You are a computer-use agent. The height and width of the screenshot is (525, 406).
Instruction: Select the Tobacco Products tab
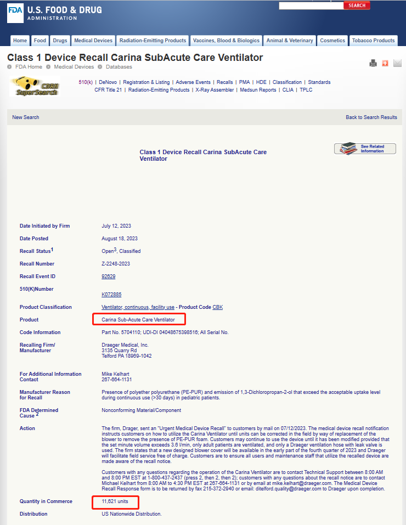coord(373,41)
